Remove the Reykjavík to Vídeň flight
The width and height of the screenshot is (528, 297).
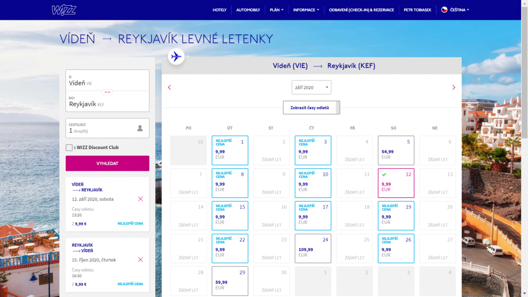click(x=140, y=260)
